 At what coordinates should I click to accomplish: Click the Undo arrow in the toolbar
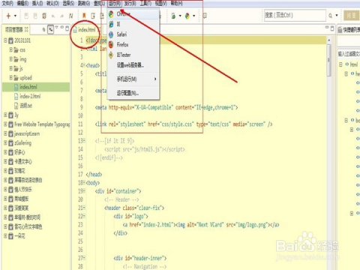point(53,16)
